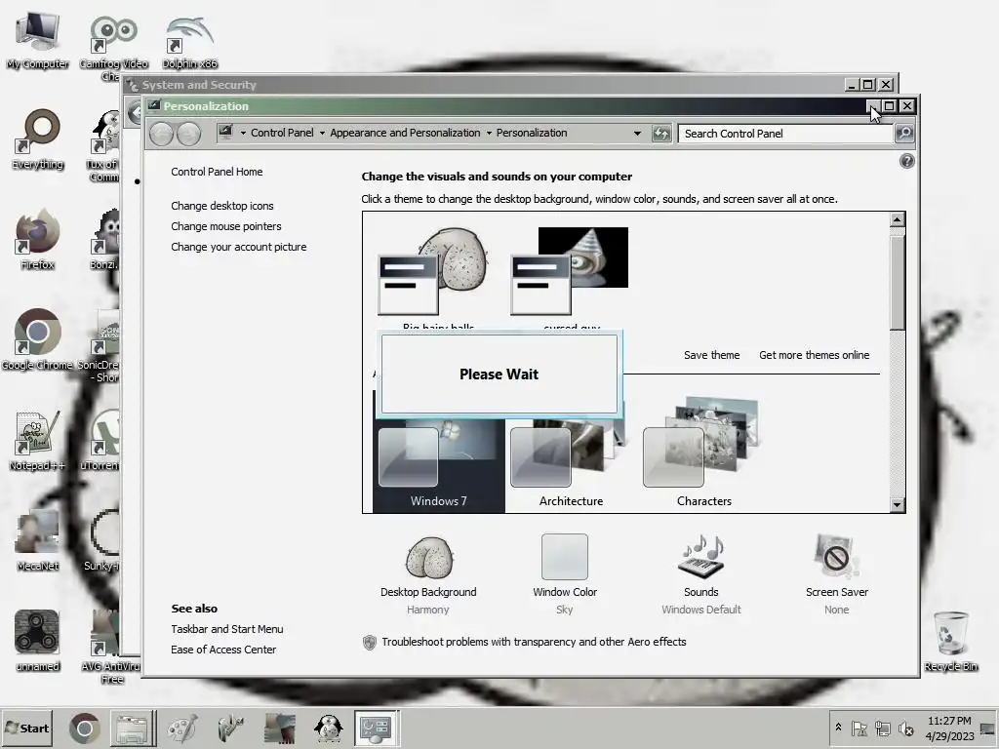This screenshot has height=749, width=999.
Task: Show hidden tray icons arrow
Action: pyautogui.click(x=838, y=728)
